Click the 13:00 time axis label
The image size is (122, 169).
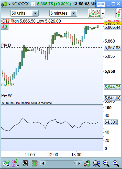(76, 155)
